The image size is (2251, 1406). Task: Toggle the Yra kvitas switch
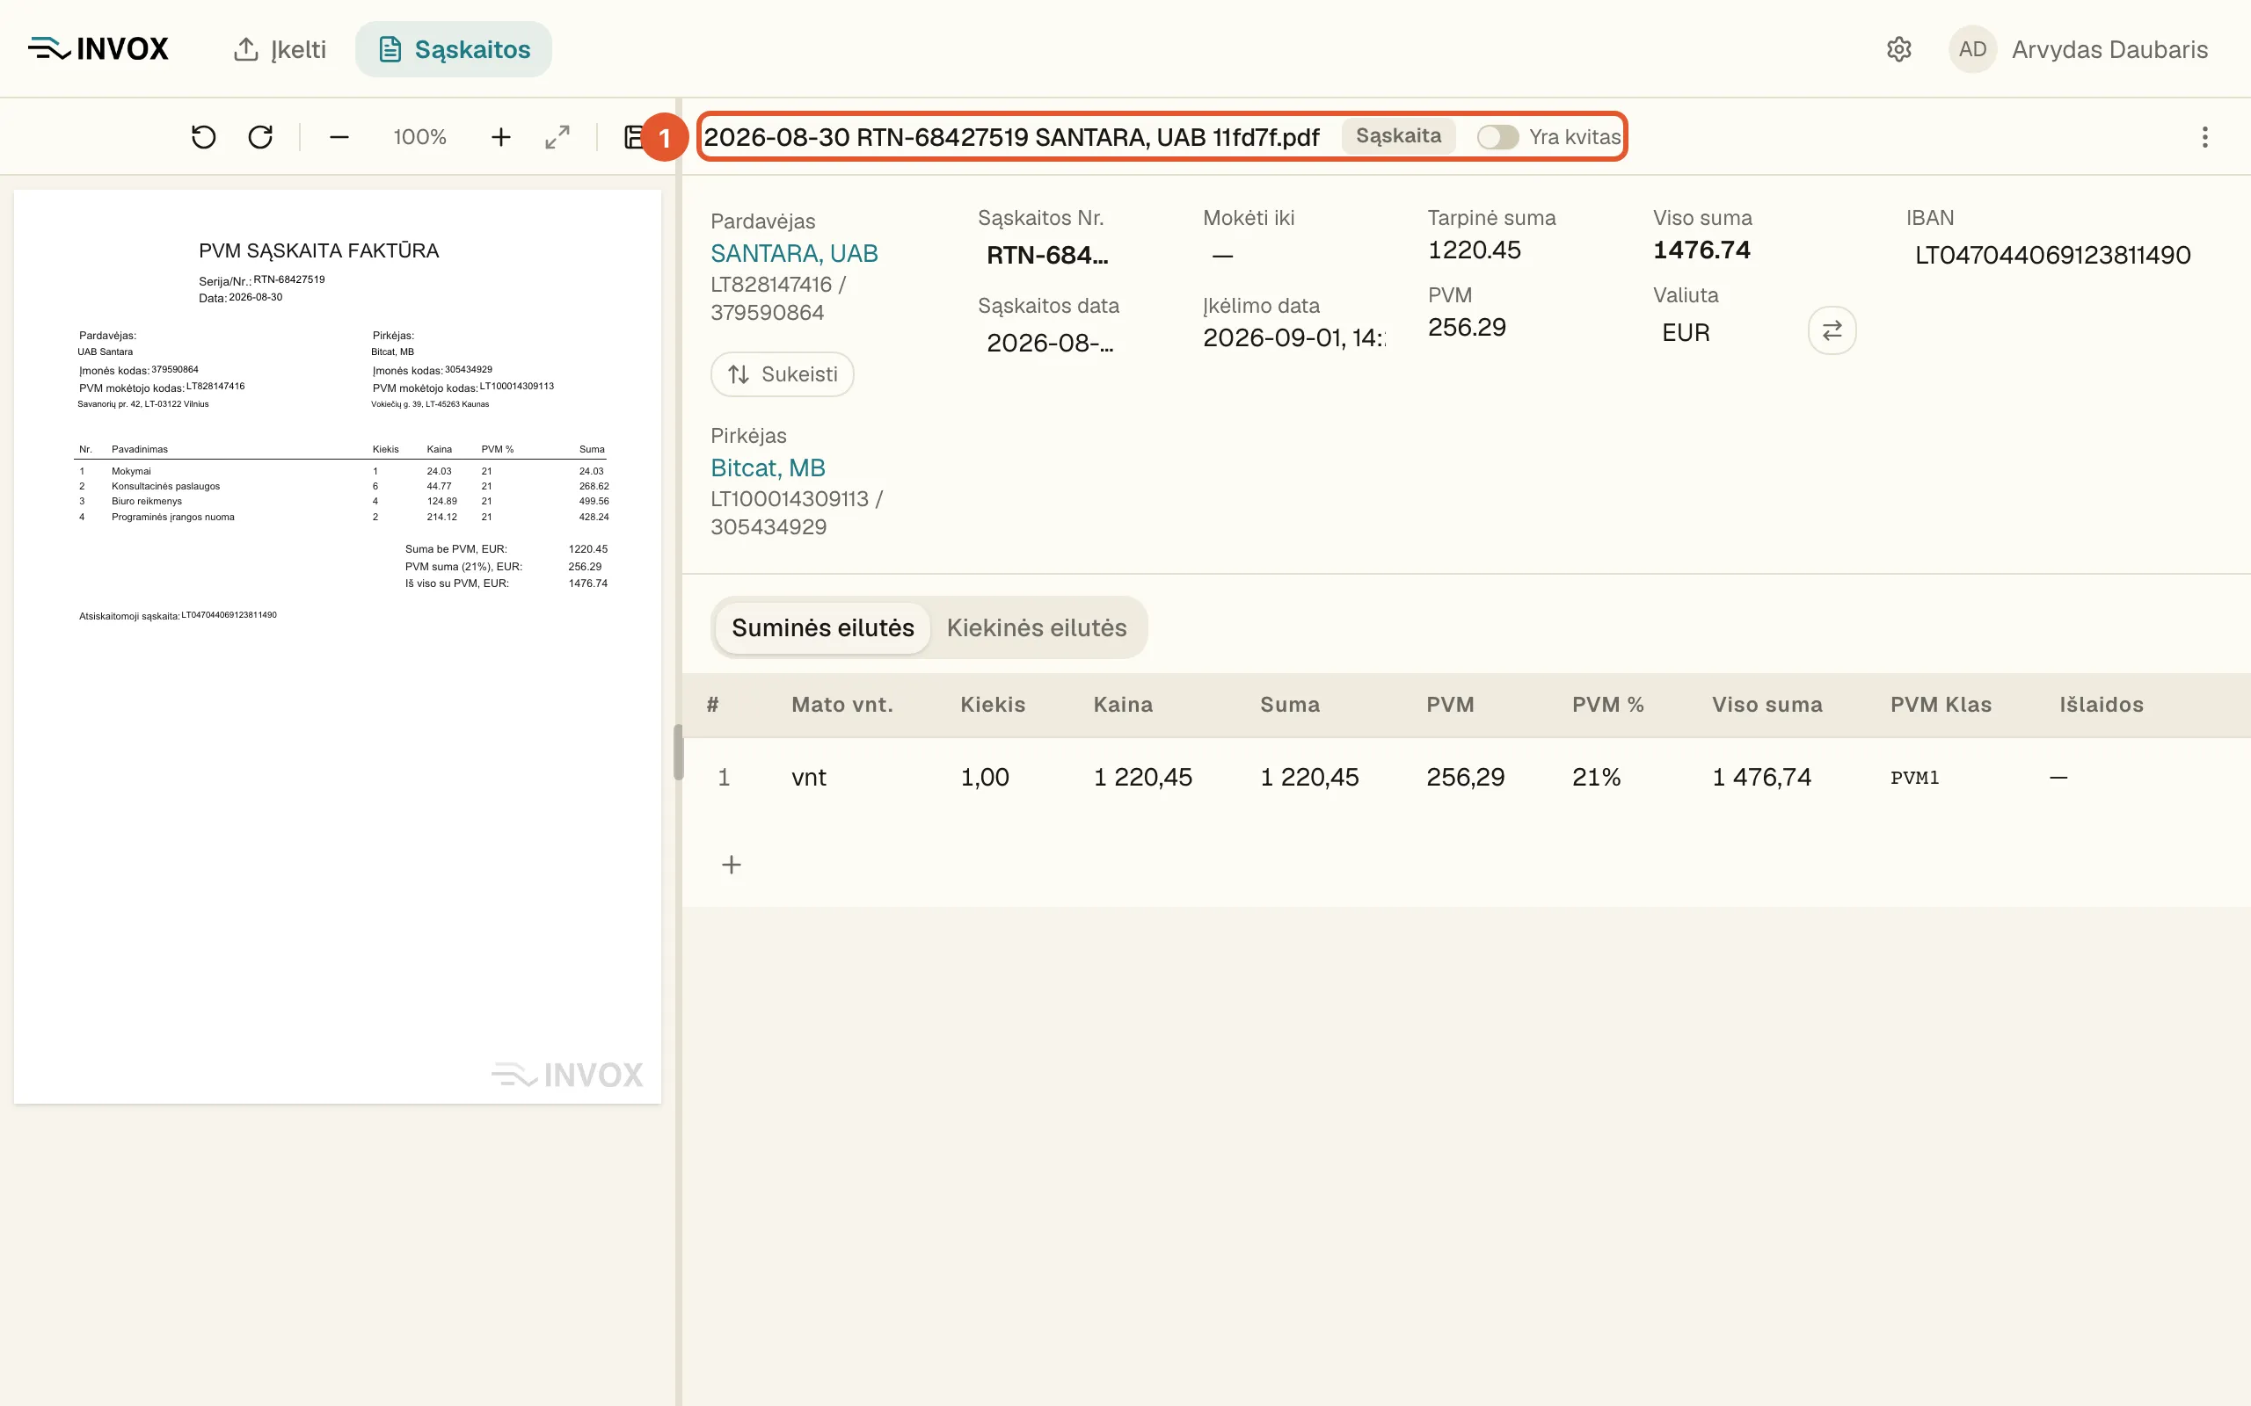pos(1497,137)
